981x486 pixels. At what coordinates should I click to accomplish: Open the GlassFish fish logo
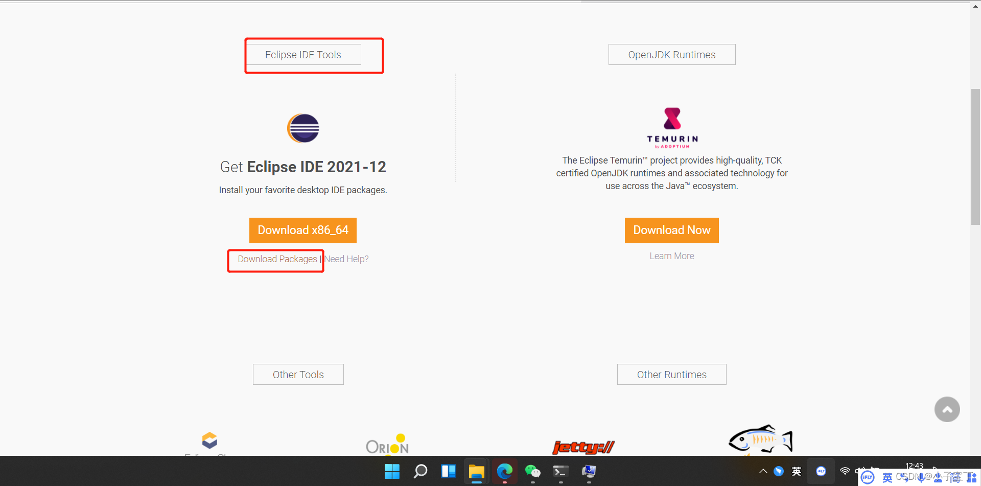point(760,439)
